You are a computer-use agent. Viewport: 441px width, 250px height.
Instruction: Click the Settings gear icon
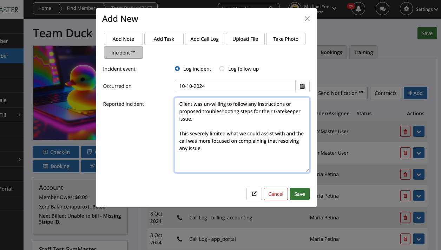(x=407, y=9)
